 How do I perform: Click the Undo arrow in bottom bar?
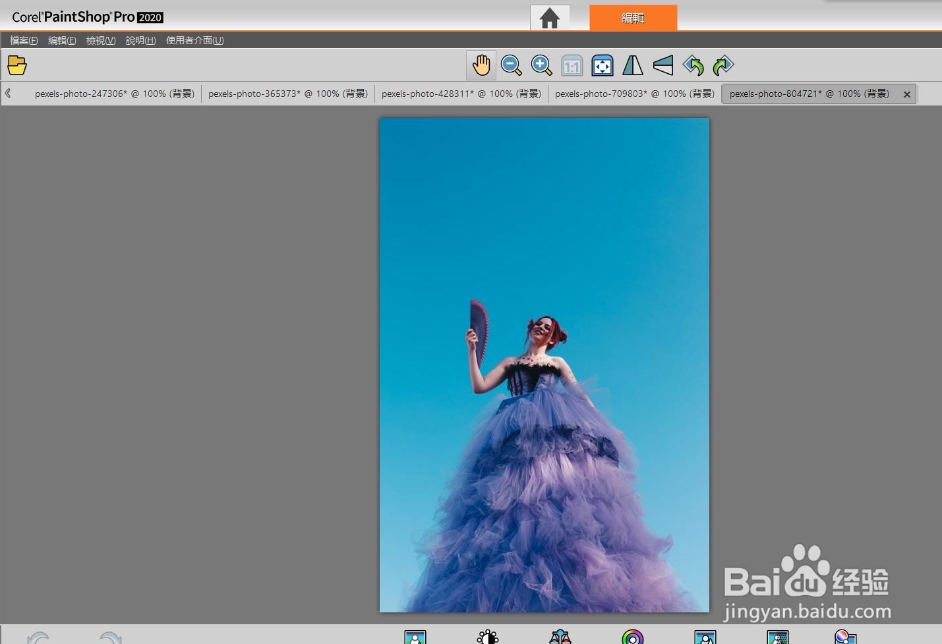click(x=39, y=637)
